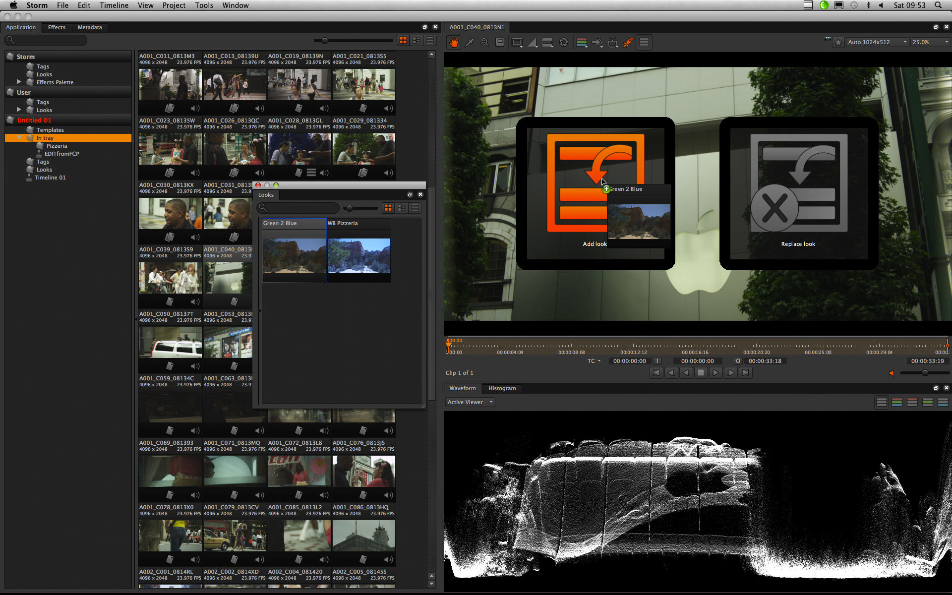952x595 pixels.
Task: Switch to the Histogram tab
Action: point(502,388)
